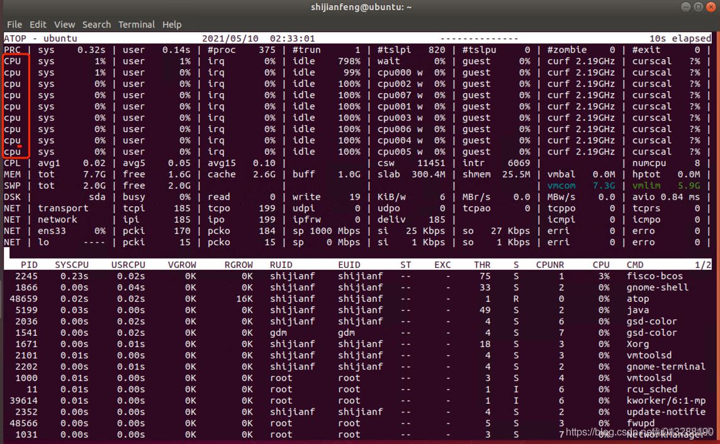
Task: Open the Search menu
Action: [96, 25]
